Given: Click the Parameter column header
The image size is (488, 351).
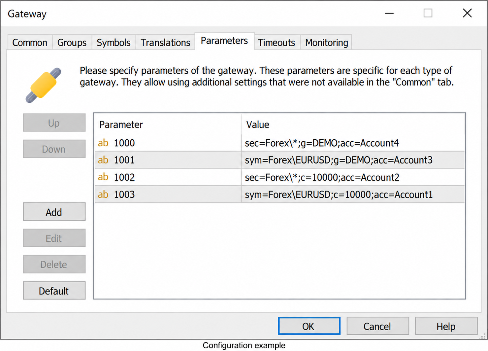Looking at the screenshot, I should point(168,124).
